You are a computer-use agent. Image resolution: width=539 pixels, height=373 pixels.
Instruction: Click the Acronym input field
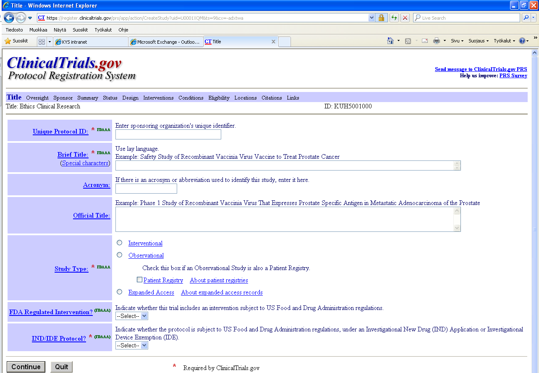(x=146, y=189)
